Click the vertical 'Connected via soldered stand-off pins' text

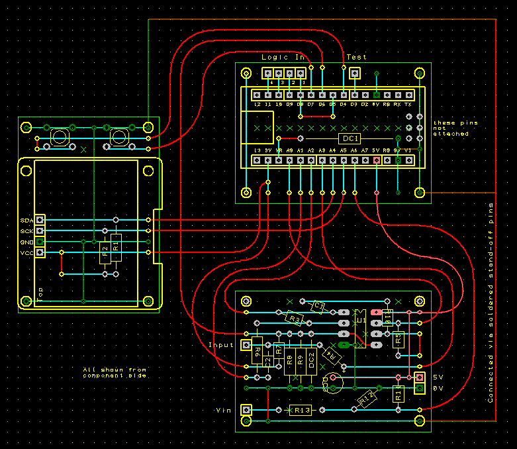(x=491, y=303)
